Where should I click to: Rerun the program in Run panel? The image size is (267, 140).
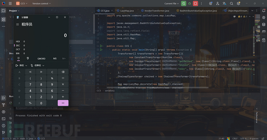coord(10,103)
